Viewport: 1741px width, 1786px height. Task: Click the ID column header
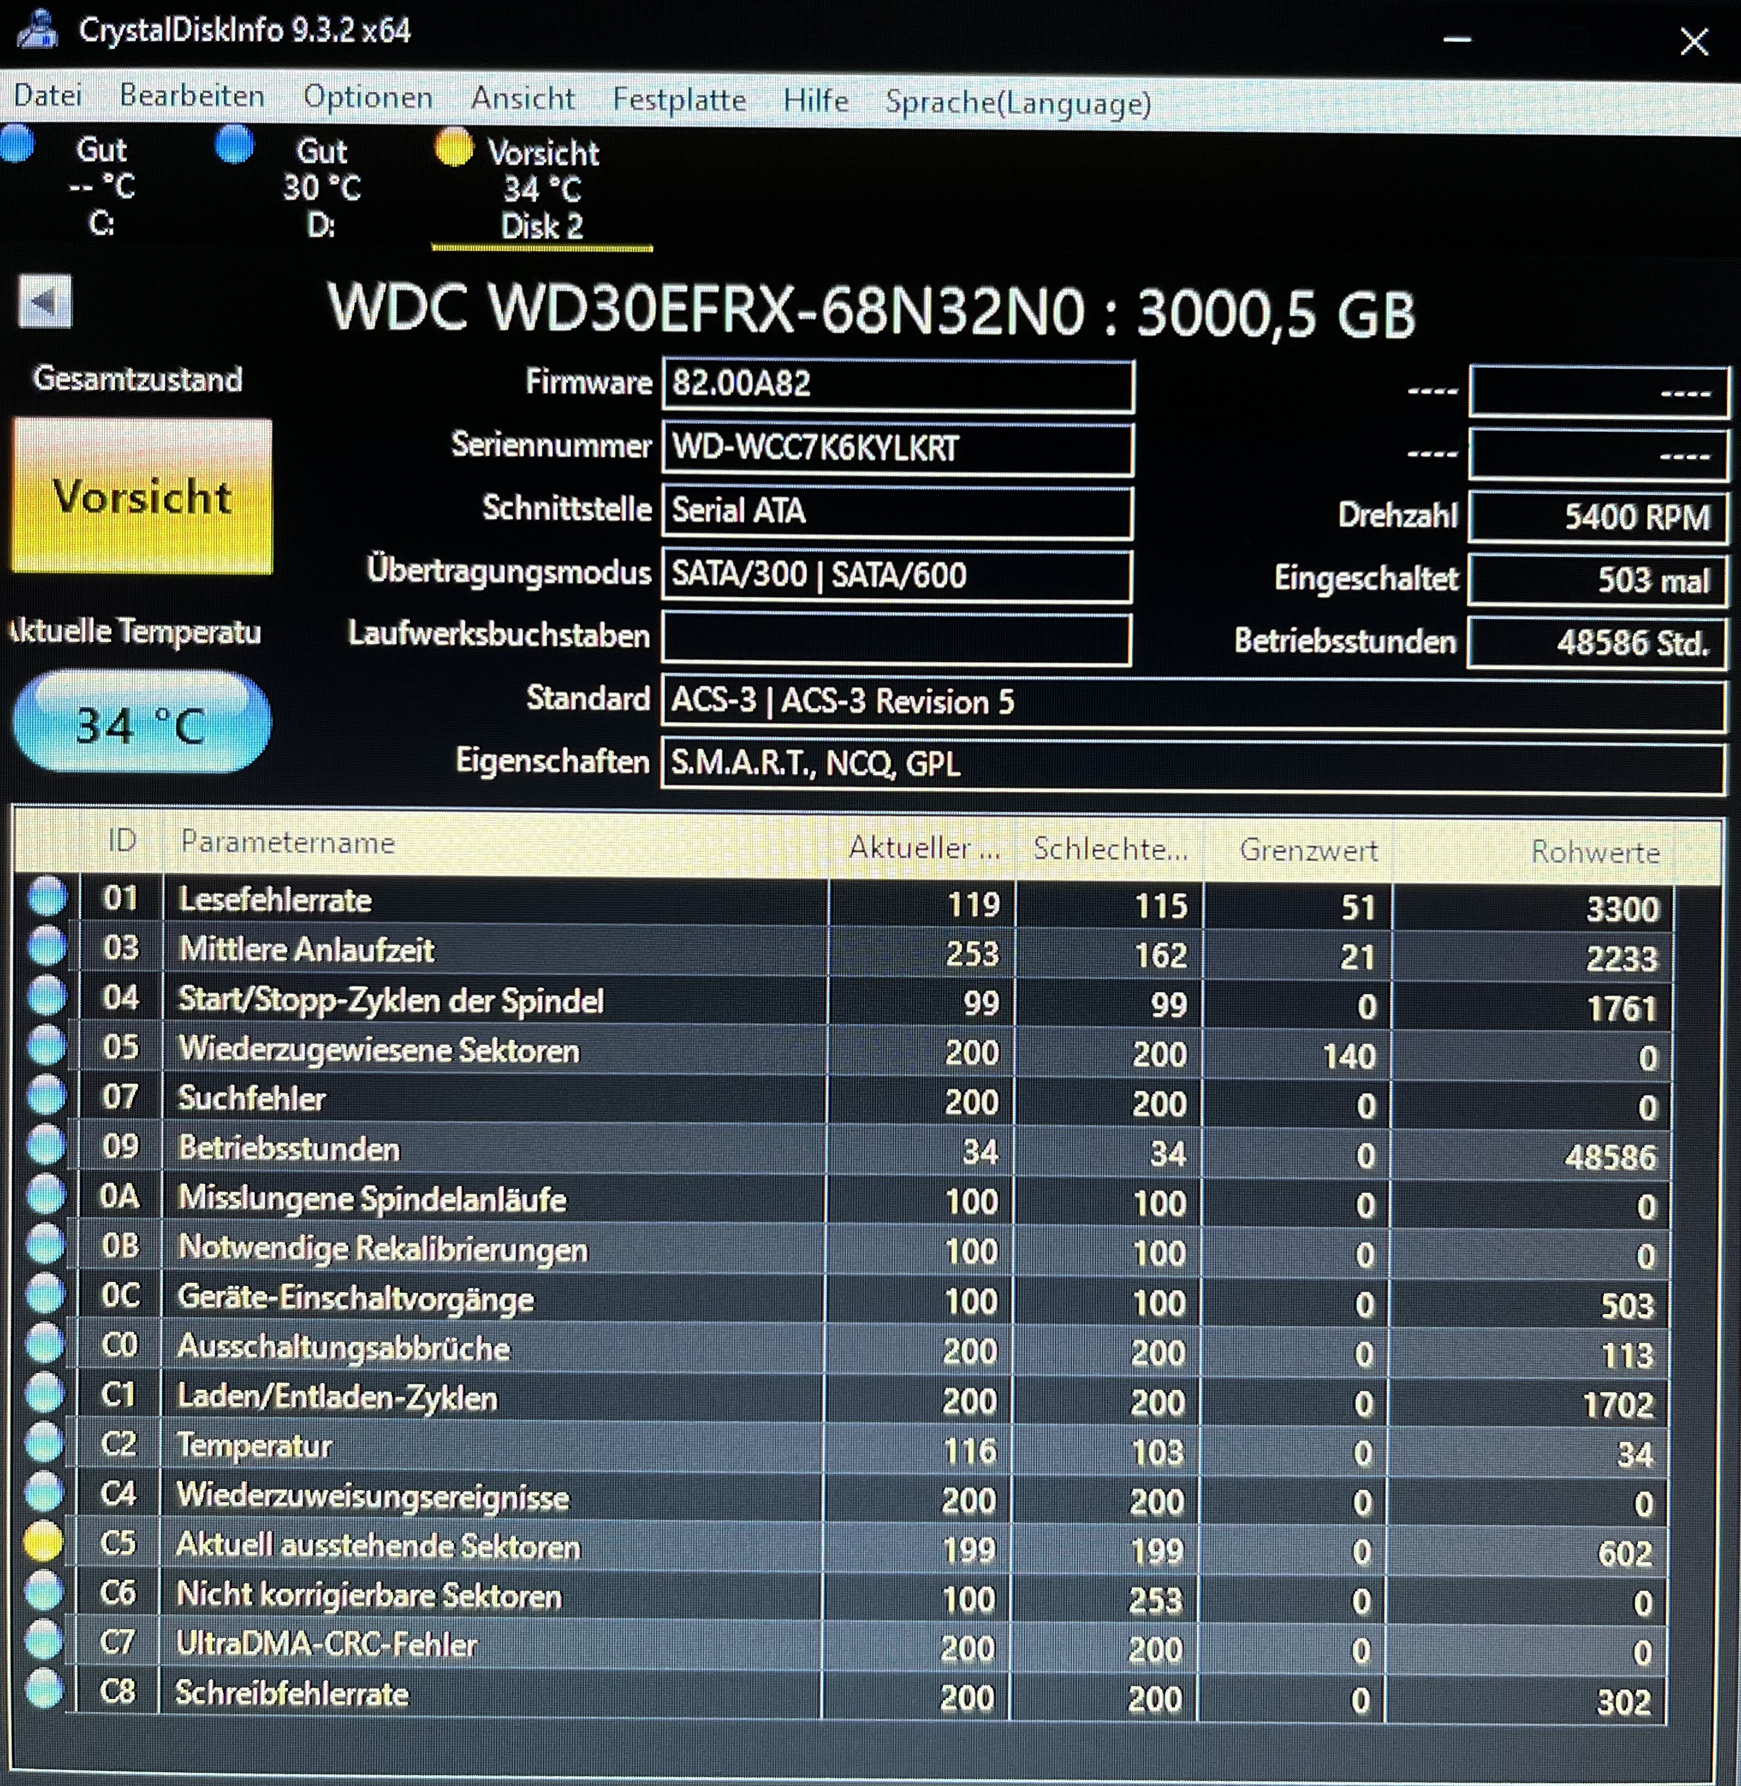tap(121, 841)
